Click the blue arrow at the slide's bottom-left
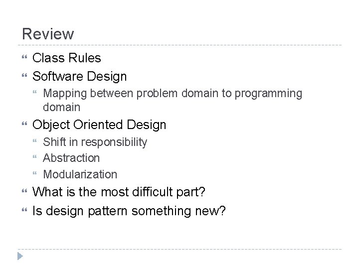This screenshot has width=359, height=269. (x=20, y=257)
